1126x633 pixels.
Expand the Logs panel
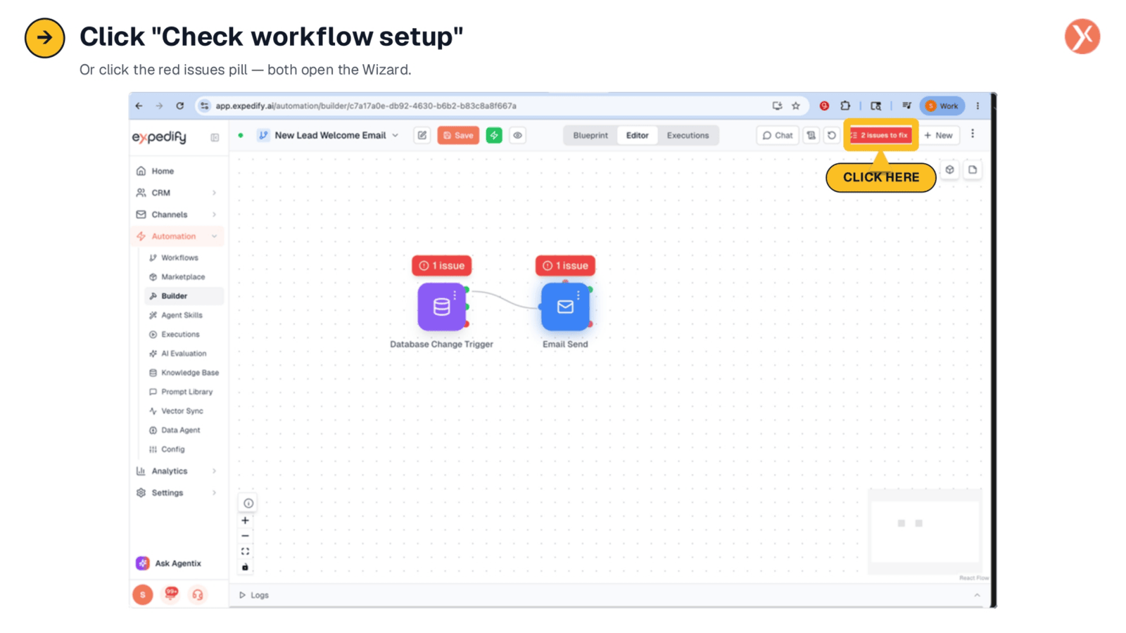coord(254,595)
